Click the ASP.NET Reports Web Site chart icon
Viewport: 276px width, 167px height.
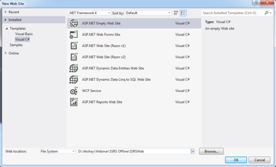(74, 102)
